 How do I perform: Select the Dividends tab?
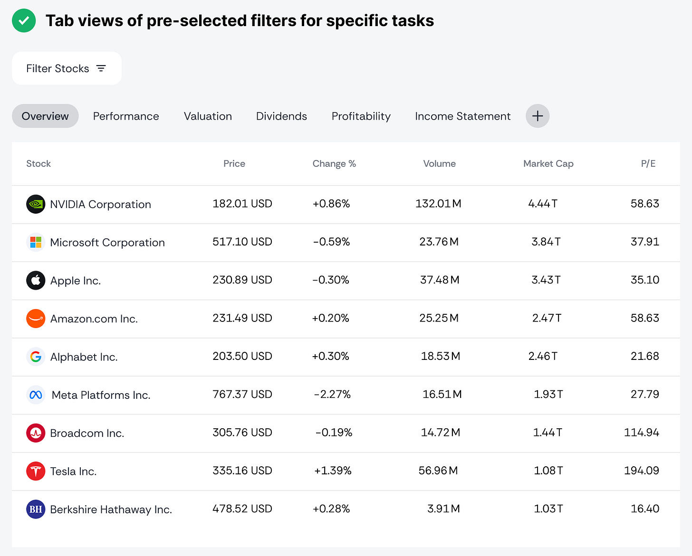tap(281, 116)
